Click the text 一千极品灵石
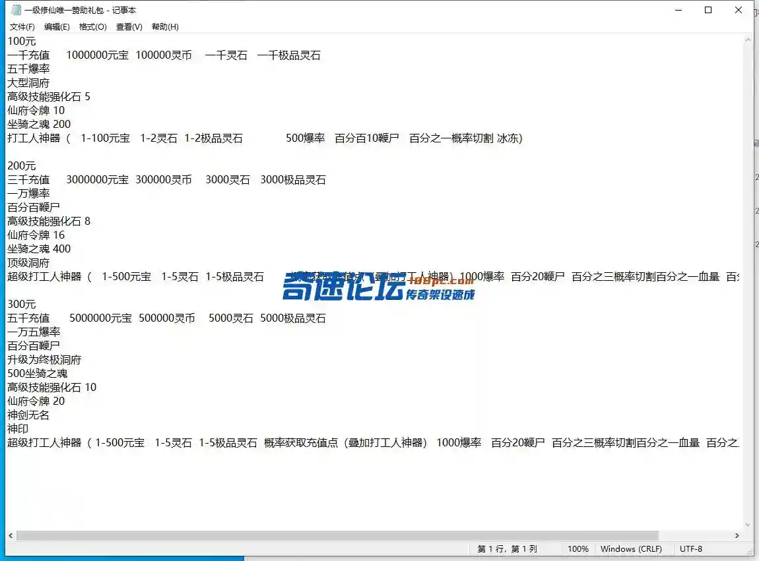Image resolution: width=759 pixels, height=561 pixels. point(289,55)
